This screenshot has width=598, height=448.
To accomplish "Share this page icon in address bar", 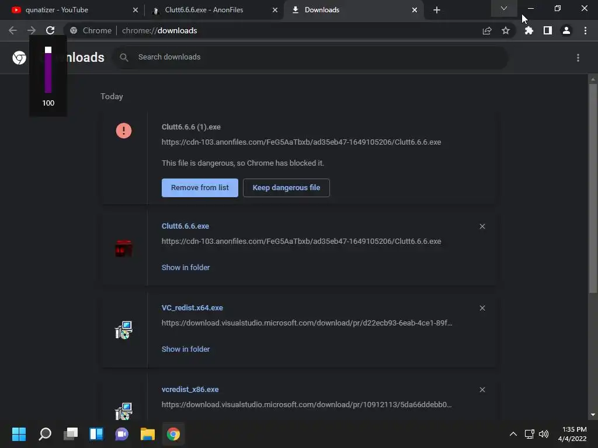I will [487, 30].
